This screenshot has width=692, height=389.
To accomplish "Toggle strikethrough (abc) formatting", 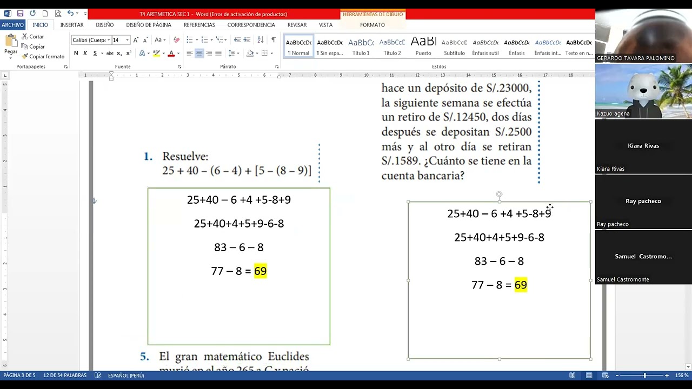I will tap(110, 53).
